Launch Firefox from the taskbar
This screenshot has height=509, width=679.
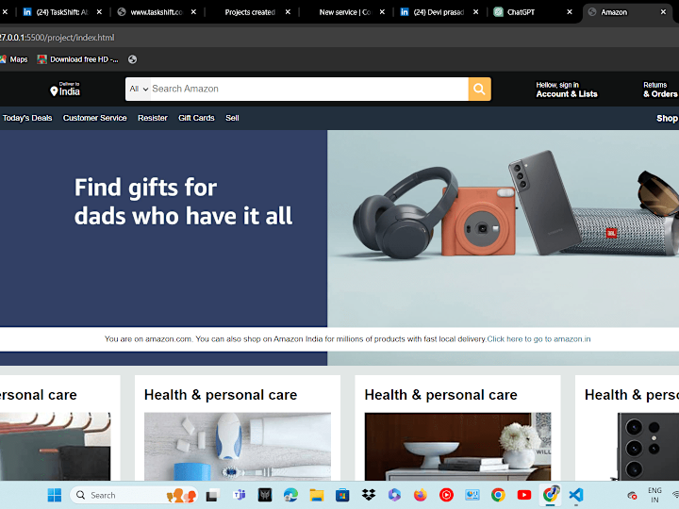tap(420, 495)
